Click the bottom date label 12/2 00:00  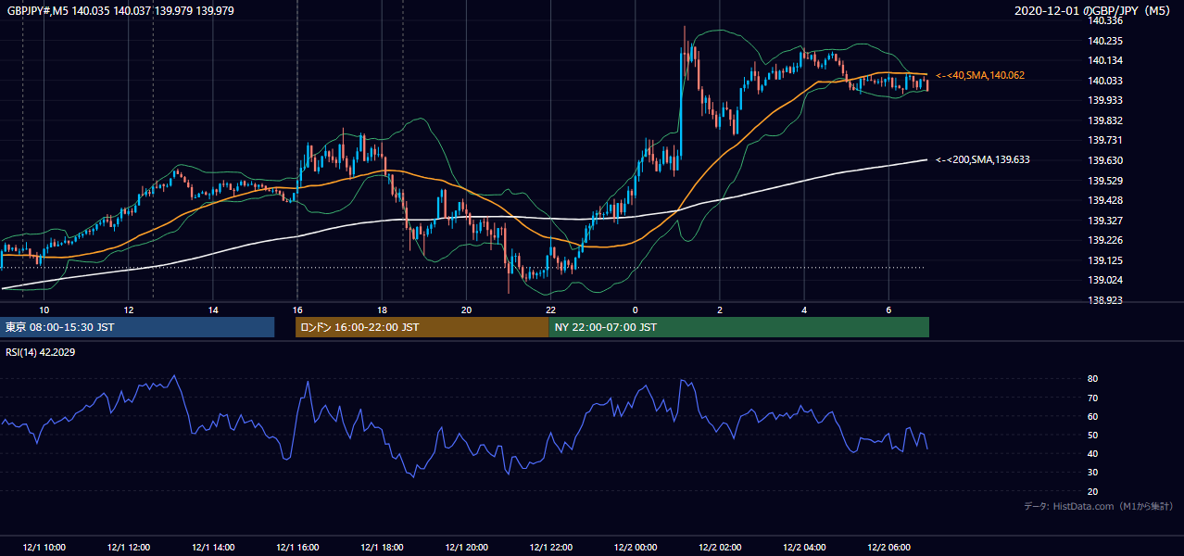click(636, 547)
